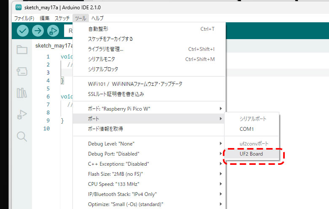This screenshot has height=209, width=329.
Task: Open WiFi101 / WiFiNINA firmware updater
Action: click(149, 84)
